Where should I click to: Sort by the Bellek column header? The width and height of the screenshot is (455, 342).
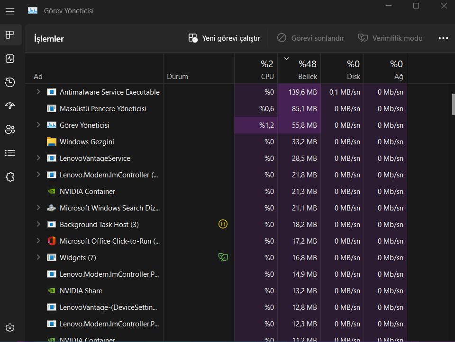299,69
